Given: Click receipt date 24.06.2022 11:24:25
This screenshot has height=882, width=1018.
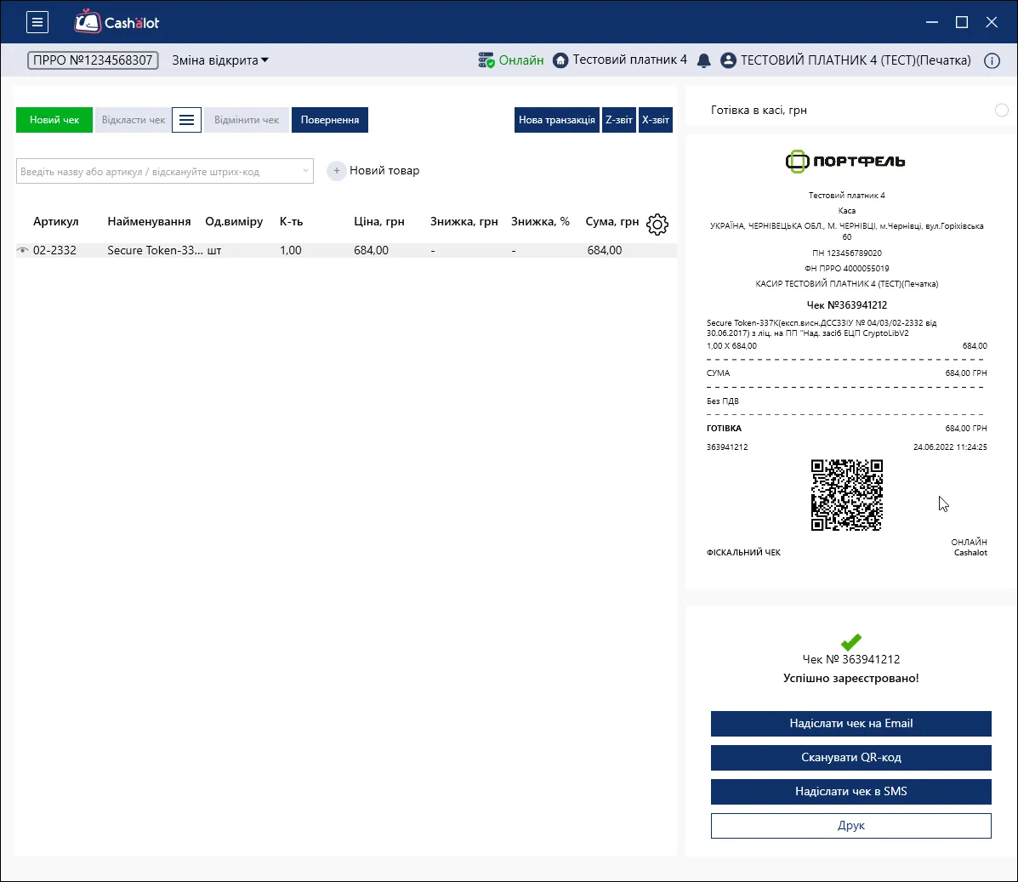Looking at the screenshot, I should click(x=950, y=447).
